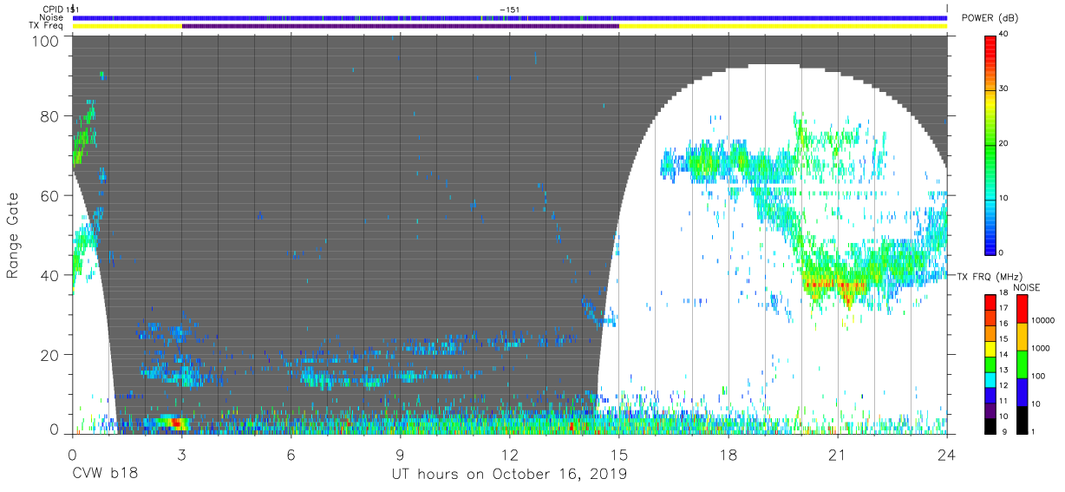The width and height of the screenshot is (1065, 492).
Task: Click the "6" hour tick on time axis
Action: [291, 454]
